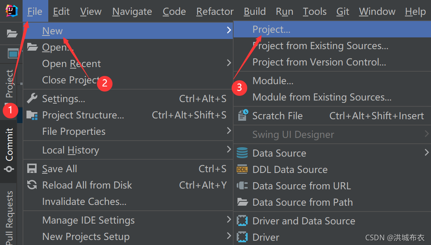
Task: Click the Save All floppy disk icon
Action: 32,169
